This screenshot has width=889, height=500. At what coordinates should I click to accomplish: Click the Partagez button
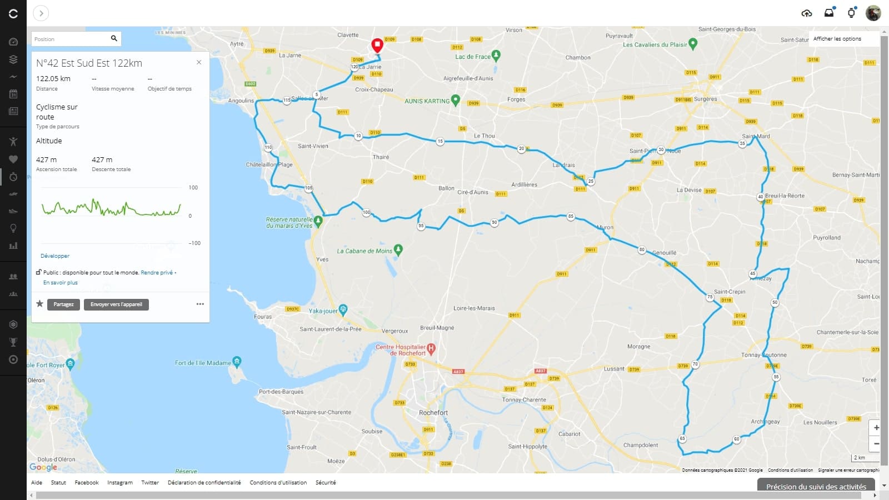tap(63, 304)
